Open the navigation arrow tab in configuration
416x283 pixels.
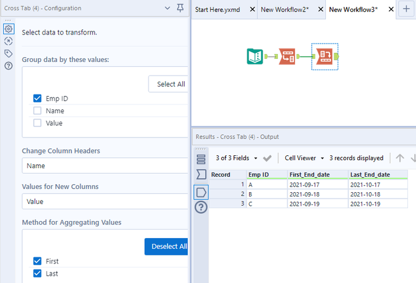tap(9, 41)
